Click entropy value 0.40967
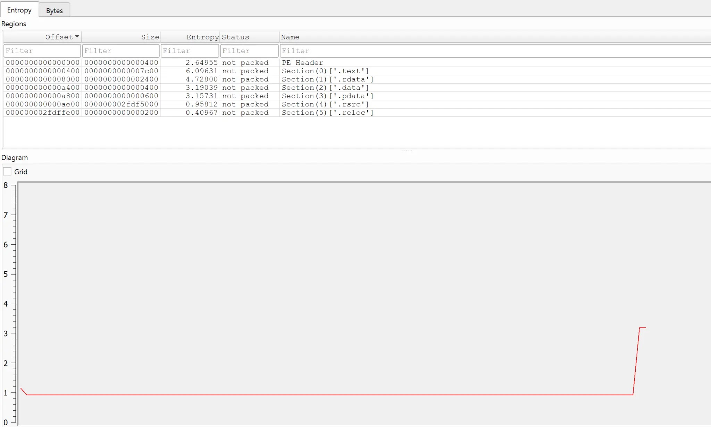 click(201, 113)
